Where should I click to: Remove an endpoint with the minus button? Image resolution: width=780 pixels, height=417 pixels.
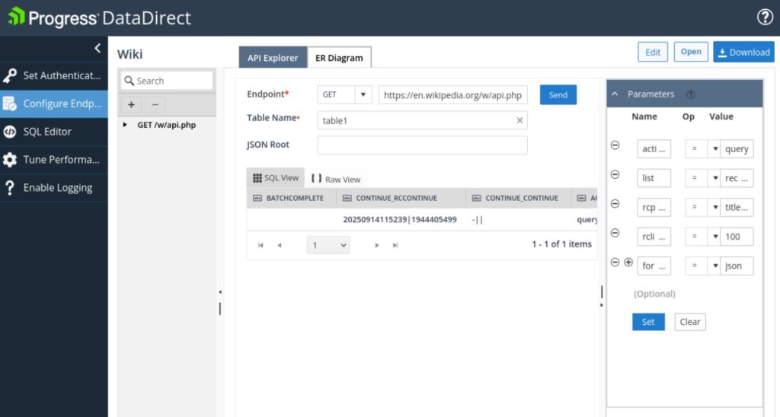155,105
